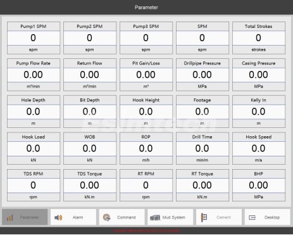Click the Hook Load value
Image resolution: width=293 pixels, height=235 pixels.
click(34, 148)
